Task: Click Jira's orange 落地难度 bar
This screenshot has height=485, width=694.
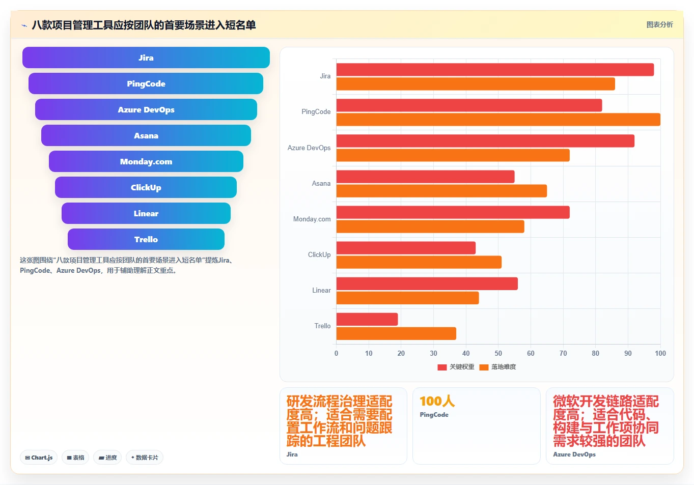Action: [x=476, y=84]
